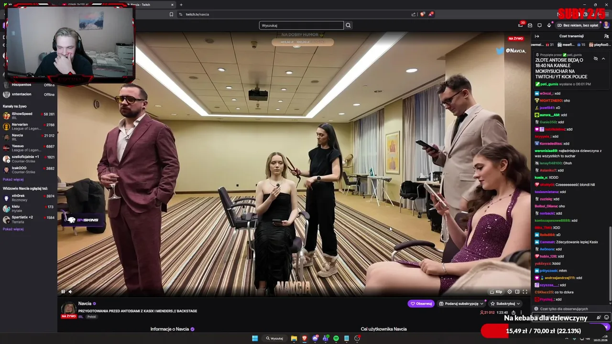Viewport: 612px width, 344px height.
Task: Open Spotify from the taskbar
Action: (x=336, y=338)
